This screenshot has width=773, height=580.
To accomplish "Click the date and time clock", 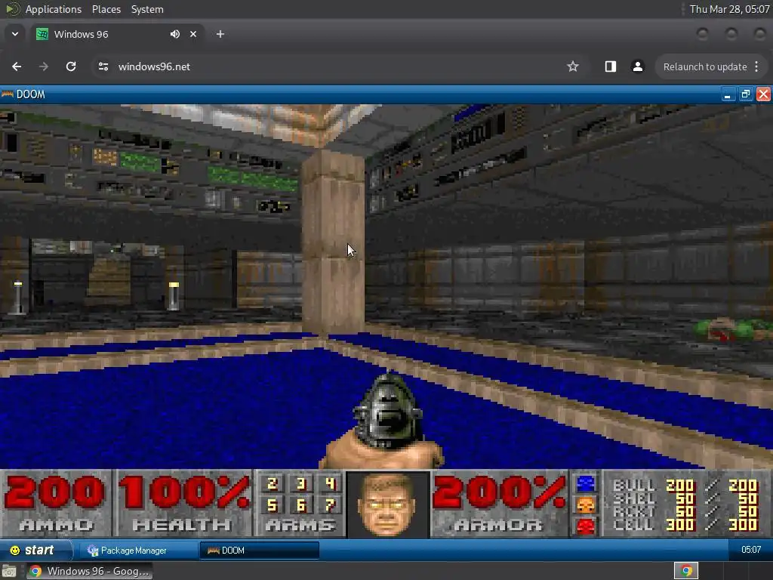I will [x=729, y=9].
